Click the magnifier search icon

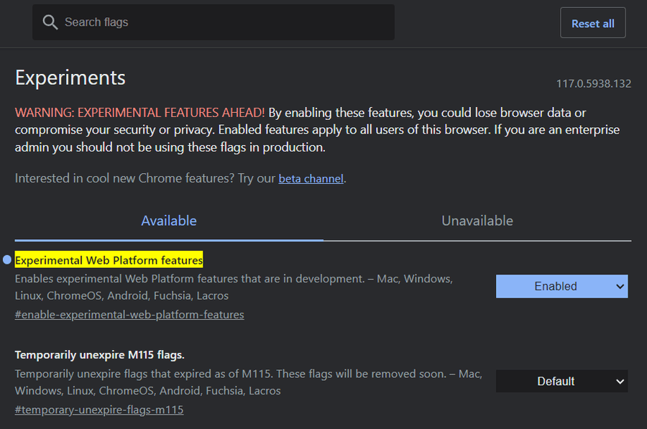(x=50, y=22)
